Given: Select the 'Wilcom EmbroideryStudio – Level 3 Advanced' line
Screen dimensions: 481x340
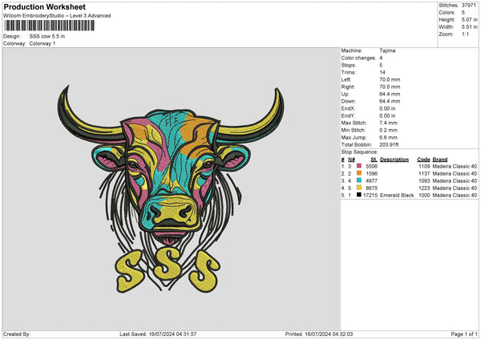Looking at the screenshot, I should (x=57, y=16).
